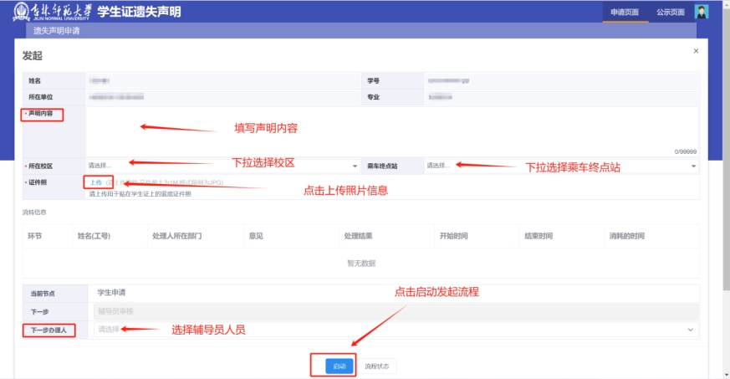Screen dimensions: 730x379
Task: Select the 遗失声明申请 tab
Action: coord(63,31)
